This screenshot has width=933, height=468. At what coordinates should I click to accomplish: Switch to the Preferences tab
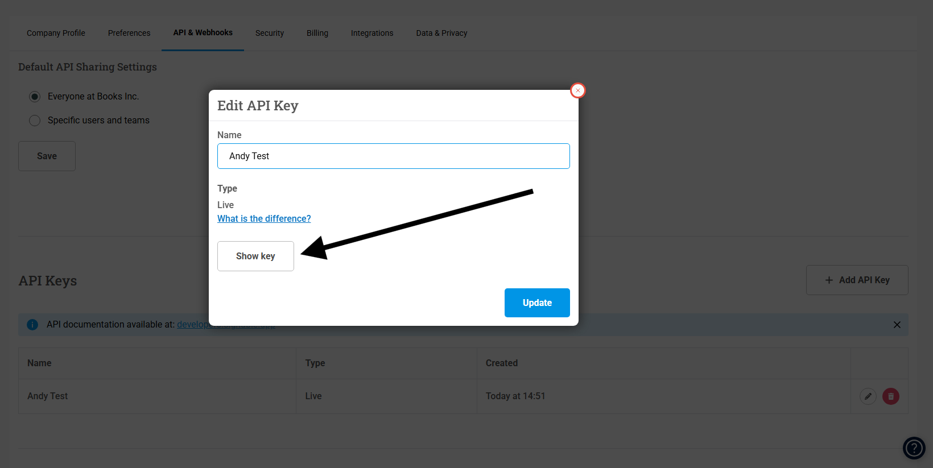[129, 33]
